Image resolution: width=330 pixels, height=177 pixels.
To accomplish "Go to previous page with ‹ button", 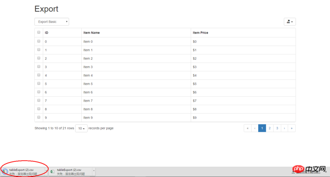I will click(x=255, y=128).
